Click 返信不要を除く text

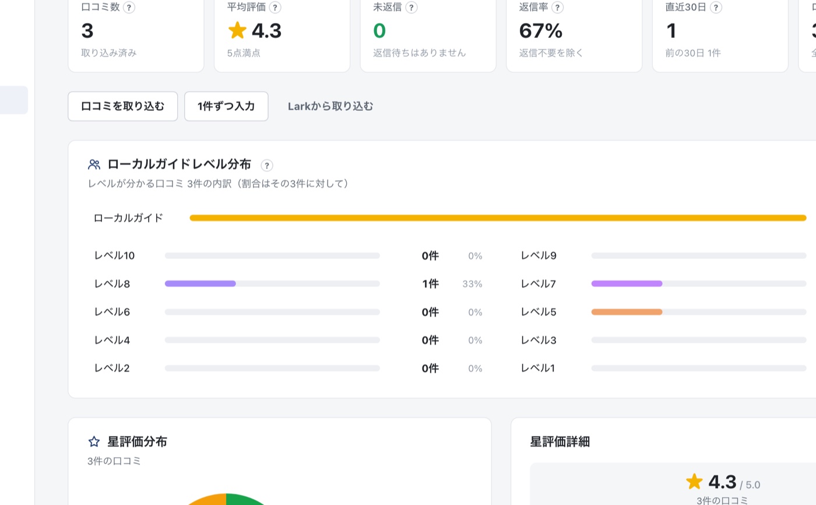[x=551, y=53]
